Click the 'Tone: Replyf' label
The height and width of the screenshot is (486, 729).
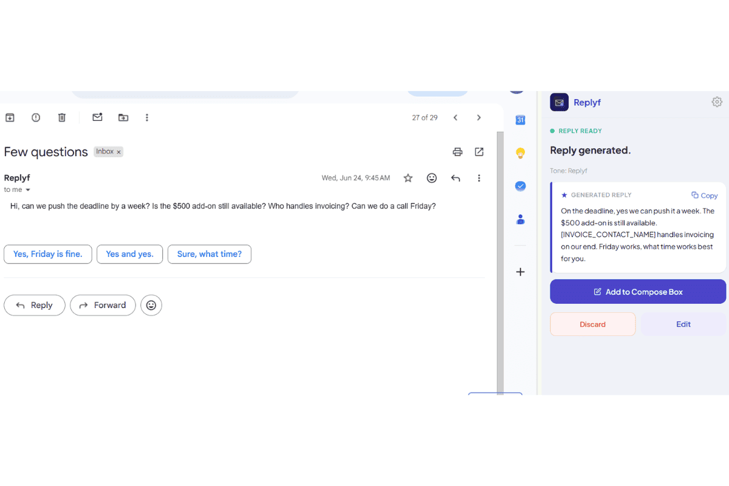click(x=569, y=171)
